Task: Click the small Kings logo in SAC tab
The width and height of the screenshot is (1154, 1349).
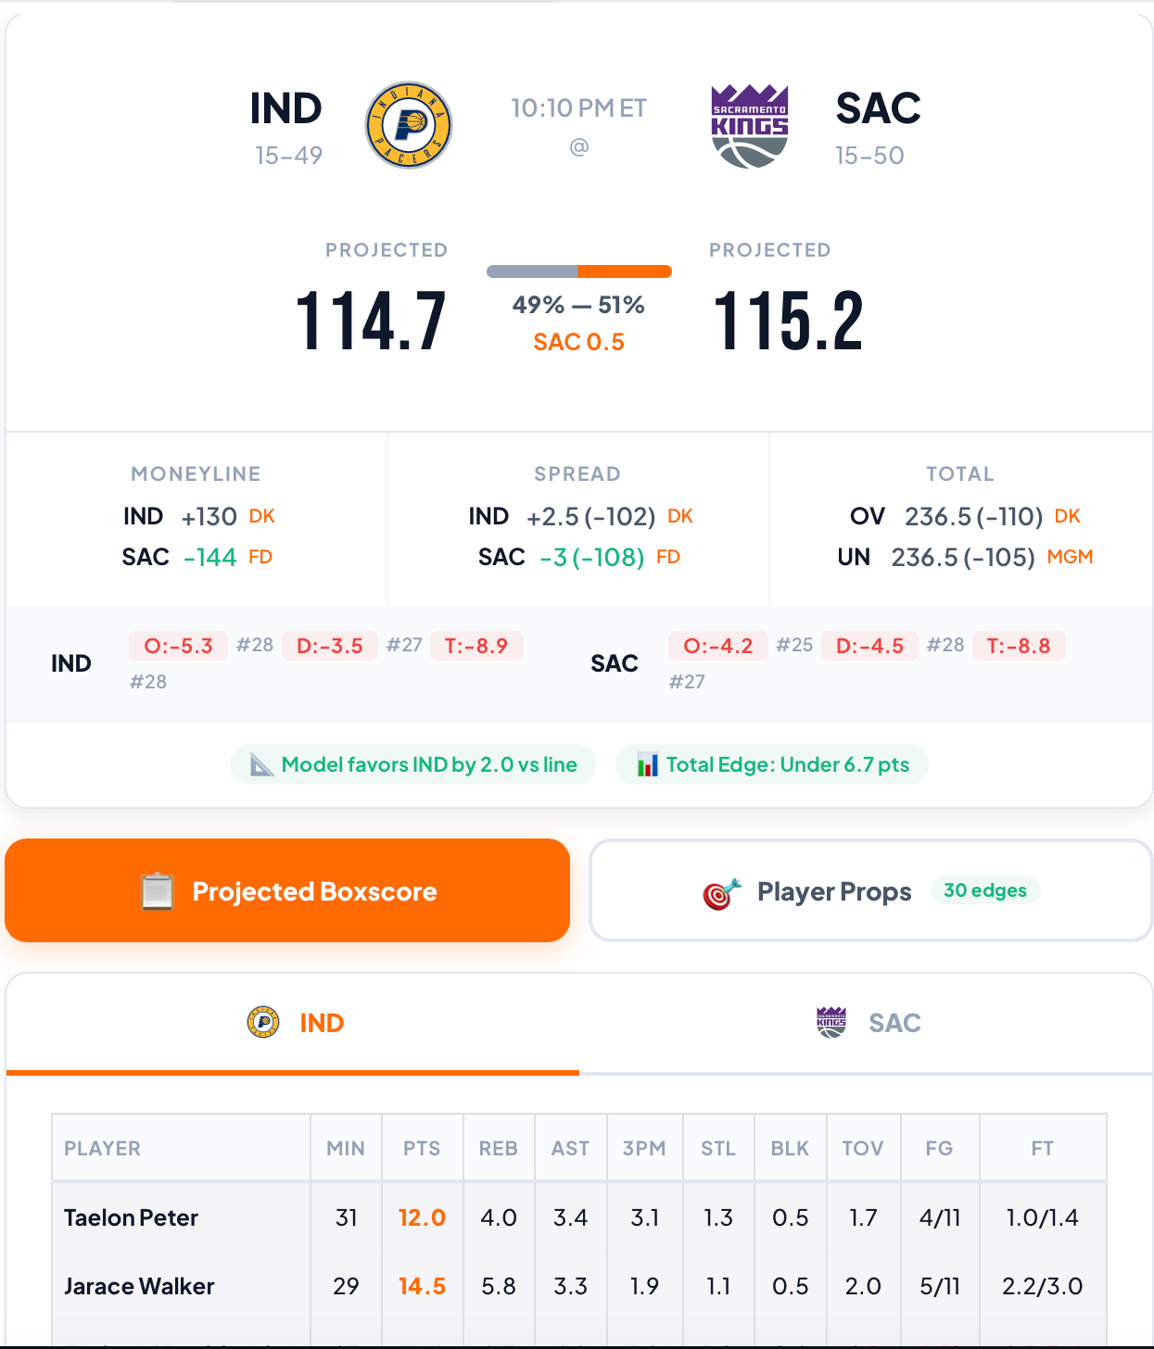Action: [x=831, y=1023]
